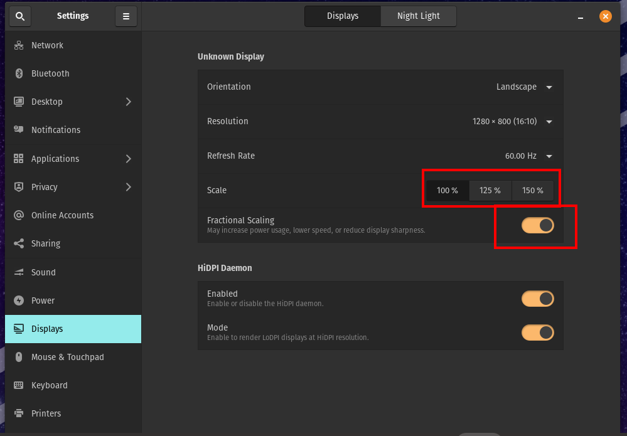Disable Fractional Scaling
Image resolution: width=627 pixels, height=436 pixels.
point(537,225)
